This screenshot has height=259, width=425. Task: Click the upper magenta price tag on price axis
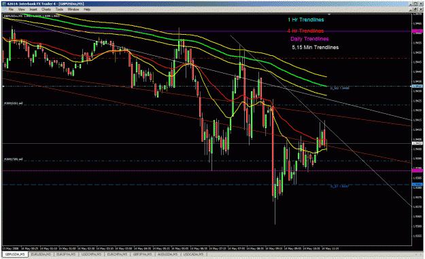tap(417, 31)
